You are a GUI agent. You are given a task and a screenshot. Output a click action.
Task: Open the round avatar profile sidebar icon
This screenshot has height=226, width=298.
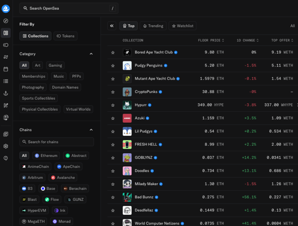click(x=6, y=117)
